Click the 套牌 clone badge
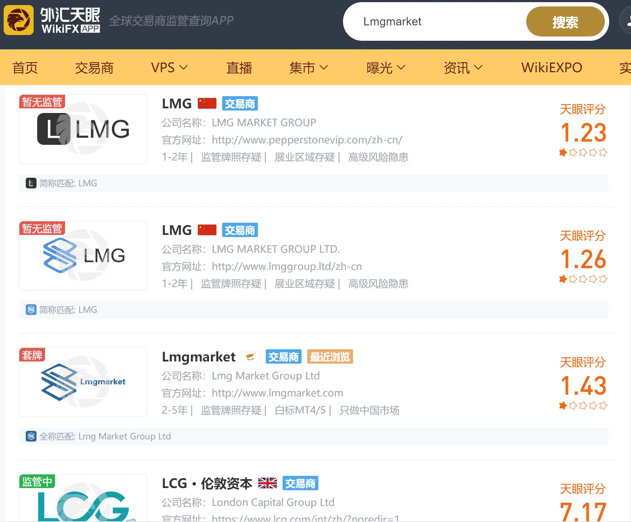 [x=32, y=355]
